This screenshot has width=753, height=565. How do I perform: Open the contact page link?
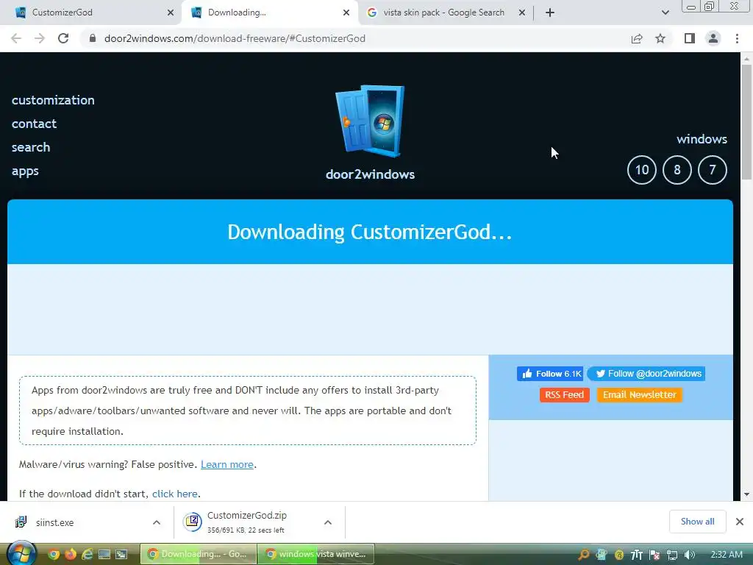(34, 124)
